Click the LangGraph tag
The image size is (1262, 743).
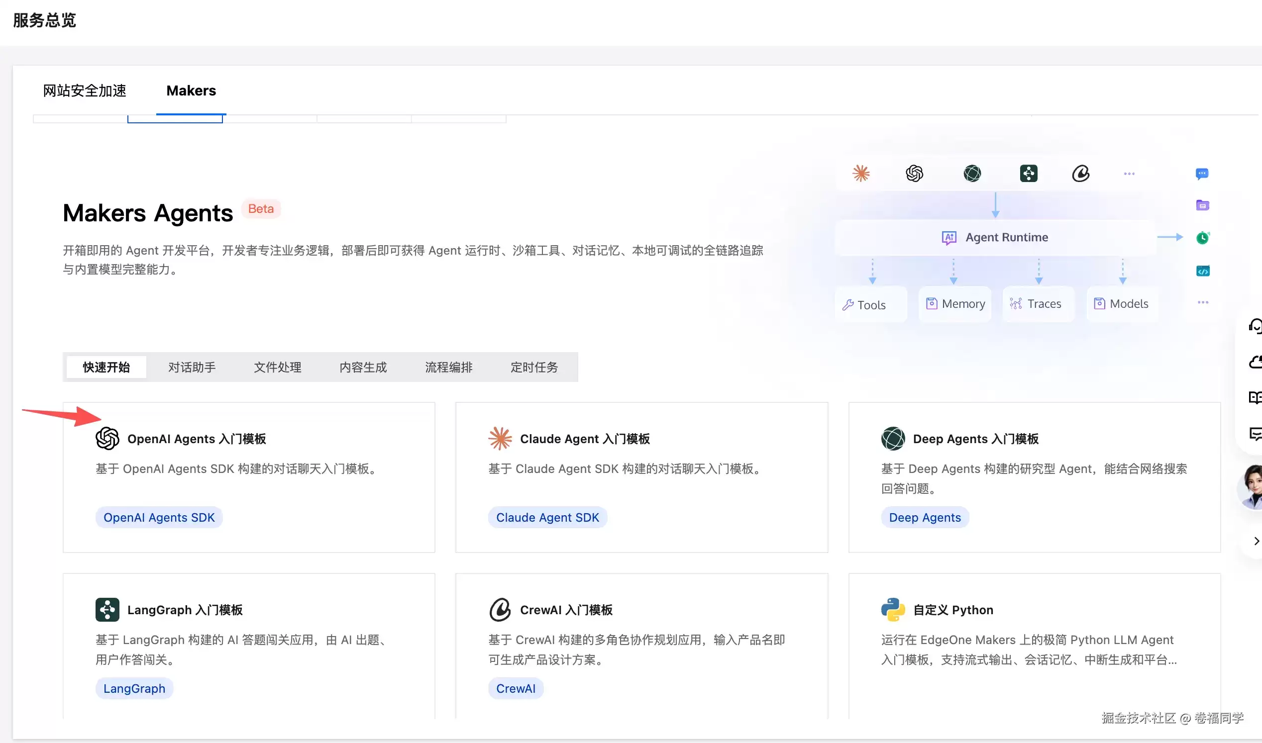click(134, 688)
